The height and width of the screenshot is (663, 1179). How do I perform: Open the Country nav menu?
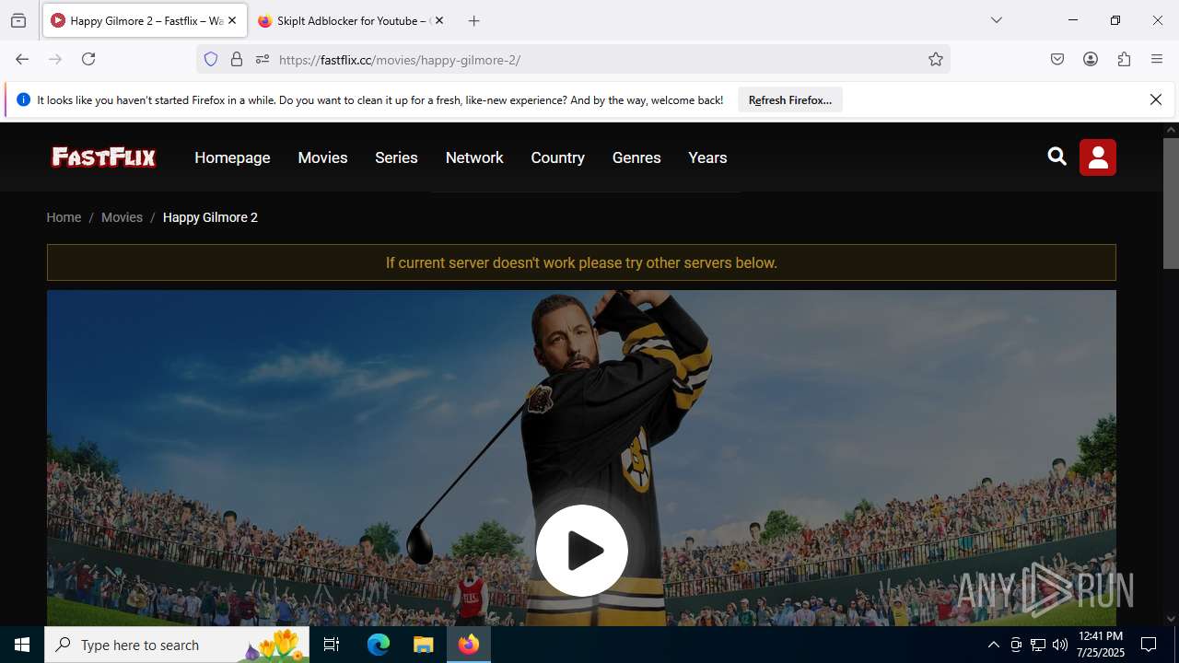557,157
